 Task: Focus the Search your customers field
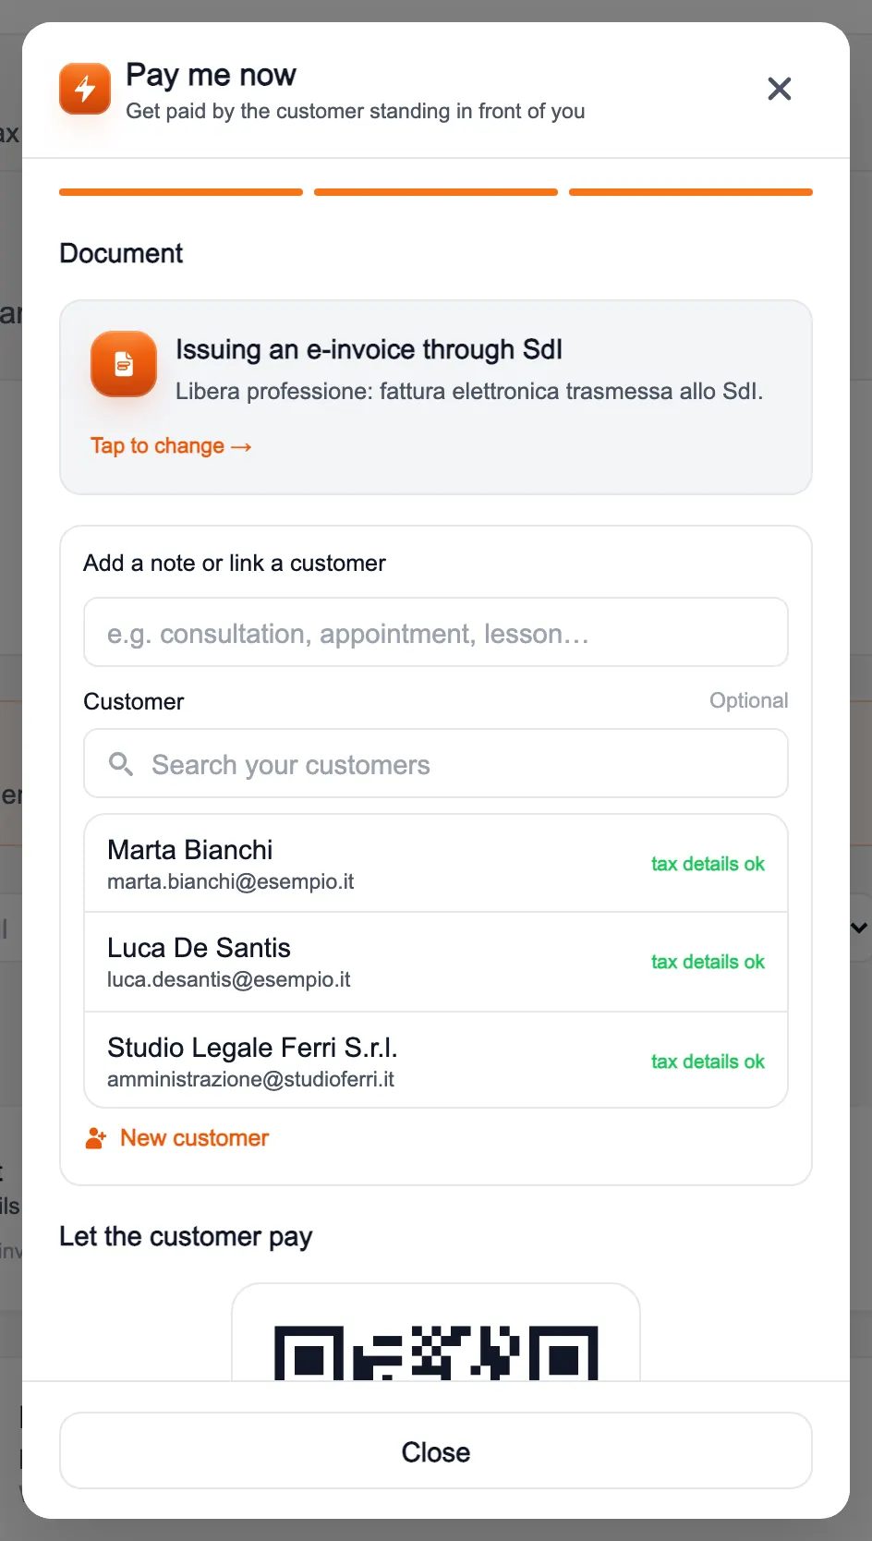[436, 764]
